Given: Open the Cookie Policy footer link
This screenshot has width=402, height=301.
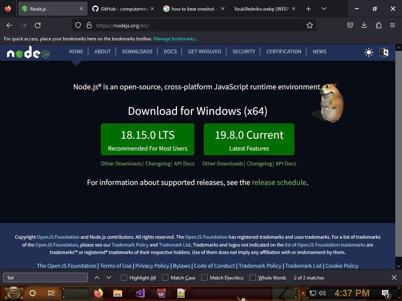Looking at the screenshot, I should click(x=342, y=266).
